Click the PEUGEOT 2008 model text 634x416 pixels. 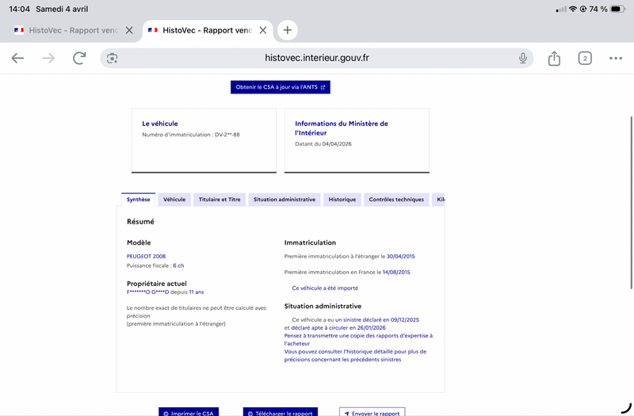pyautogui.click(x=146, y=256)
